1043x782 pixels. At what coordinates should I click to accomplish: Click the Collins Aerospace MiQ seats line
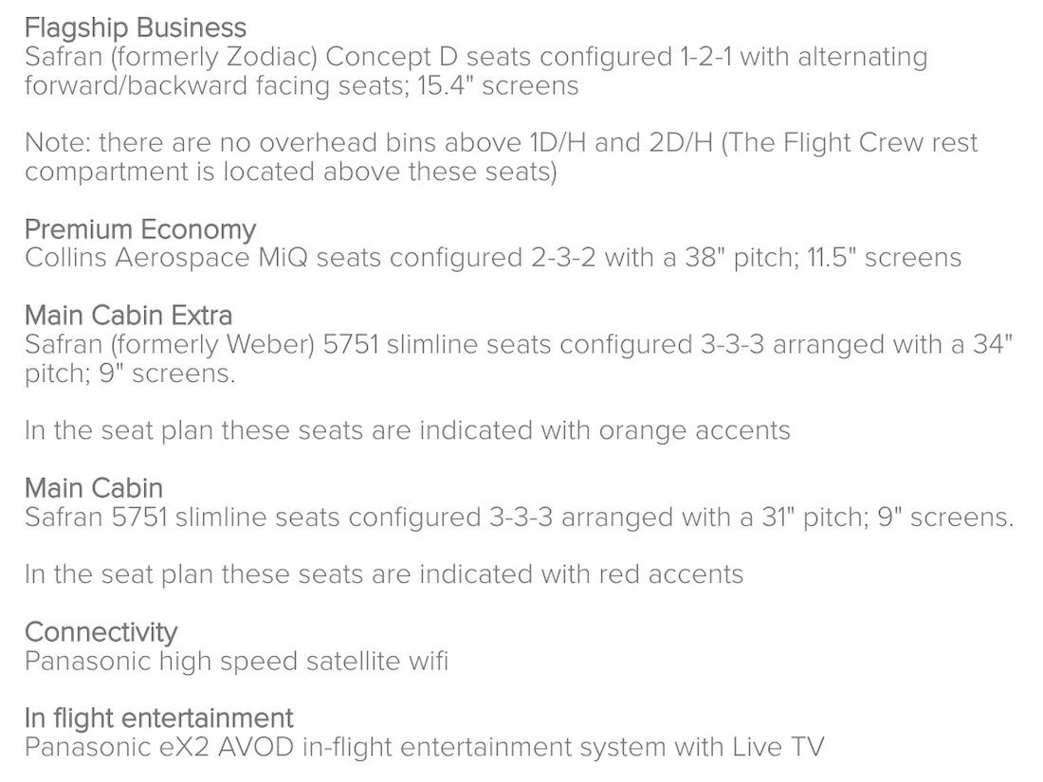point(493,258)
